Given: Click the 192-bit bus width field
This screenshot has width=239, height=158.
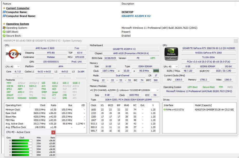Looking at the screenshot, I should click(x=228, y=66).
